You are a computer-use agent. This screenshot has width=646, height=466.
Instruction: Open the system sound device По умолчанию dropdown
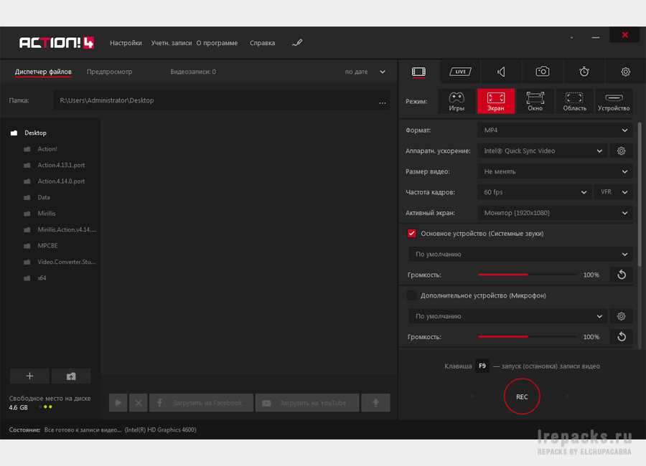click(520, 254)
